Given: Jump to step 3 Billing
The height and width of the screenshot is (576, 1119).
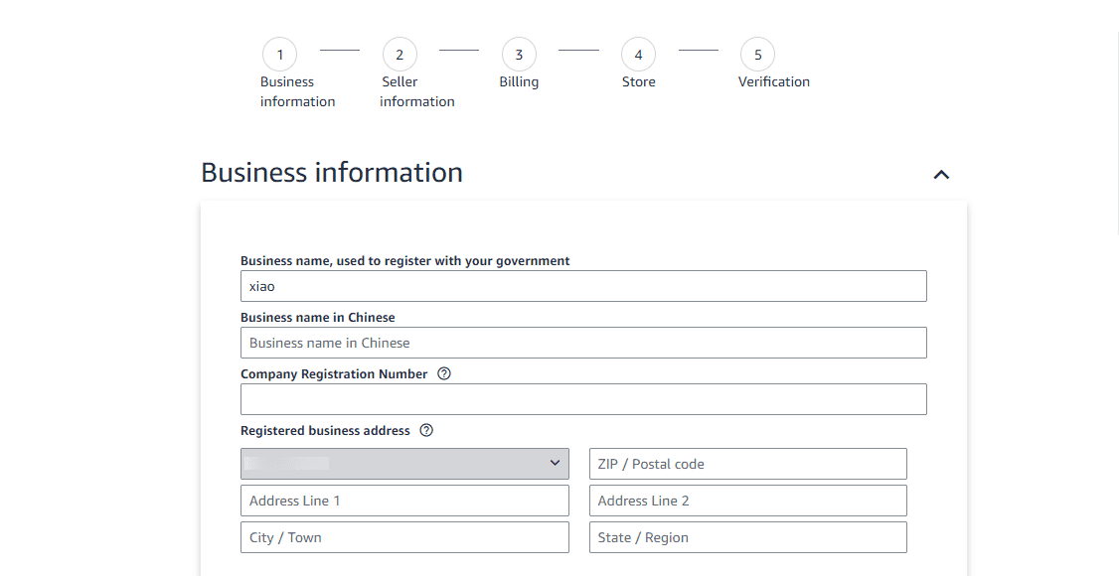Looking at the screenshot, I should click(x=519, y=55).
